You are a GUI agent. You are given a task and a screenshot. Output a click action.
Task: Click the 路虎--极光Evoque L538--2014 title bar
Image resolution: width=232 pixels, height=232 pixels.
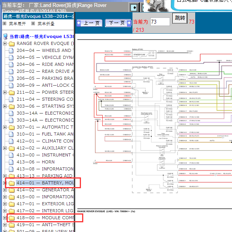[x=38, y=16]
